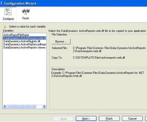The width and height of the screenshot is (147, 122).
Task: Click right arrow of variables scrollbar
Action: (44, 107)
